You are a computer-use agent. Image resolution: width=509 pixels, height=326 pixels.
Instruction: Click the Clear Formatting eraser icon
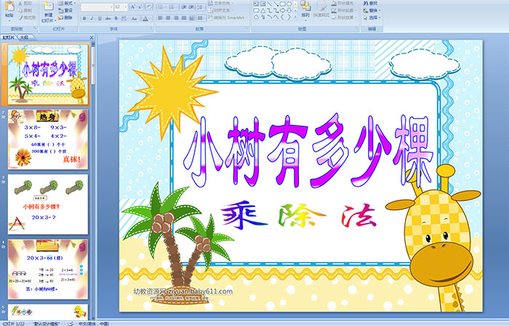[x=149, y=7]
